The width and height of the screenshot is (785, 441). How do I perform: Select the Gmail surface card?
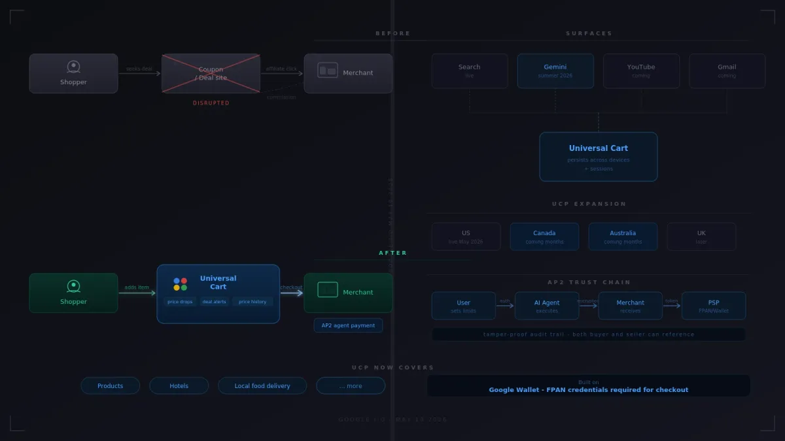(x=727, y=71)
